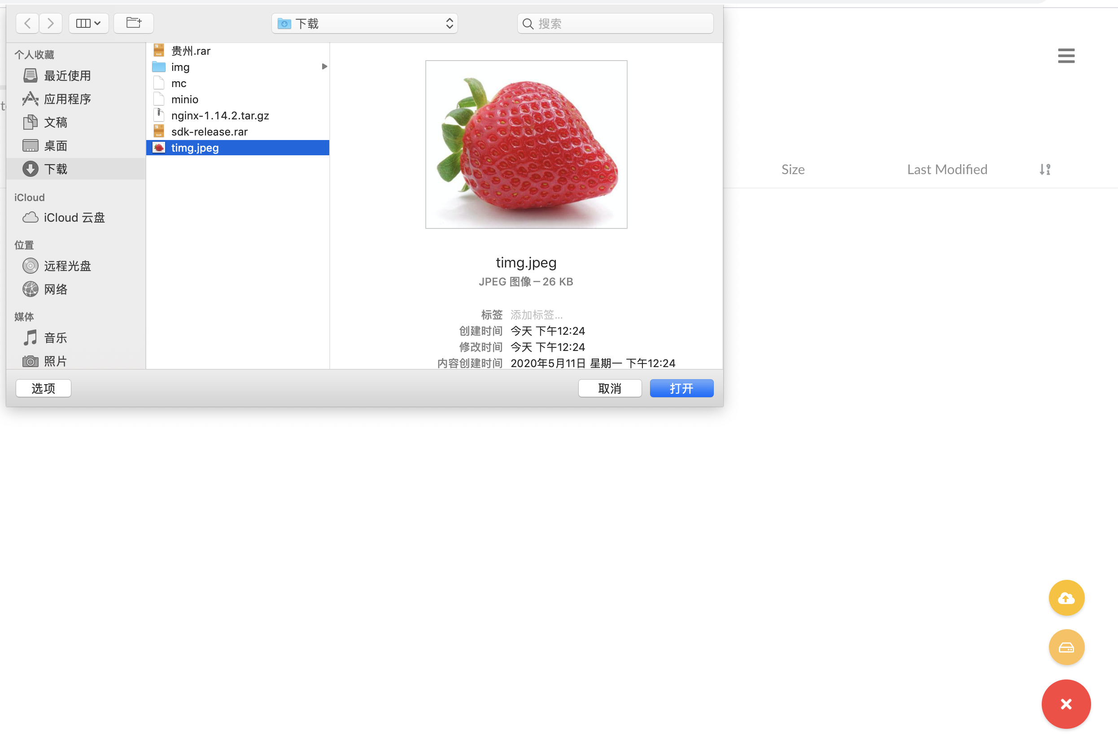Click the forward navigation arrow
Viewport: 1118px width, 736px height.
point(51,23)
